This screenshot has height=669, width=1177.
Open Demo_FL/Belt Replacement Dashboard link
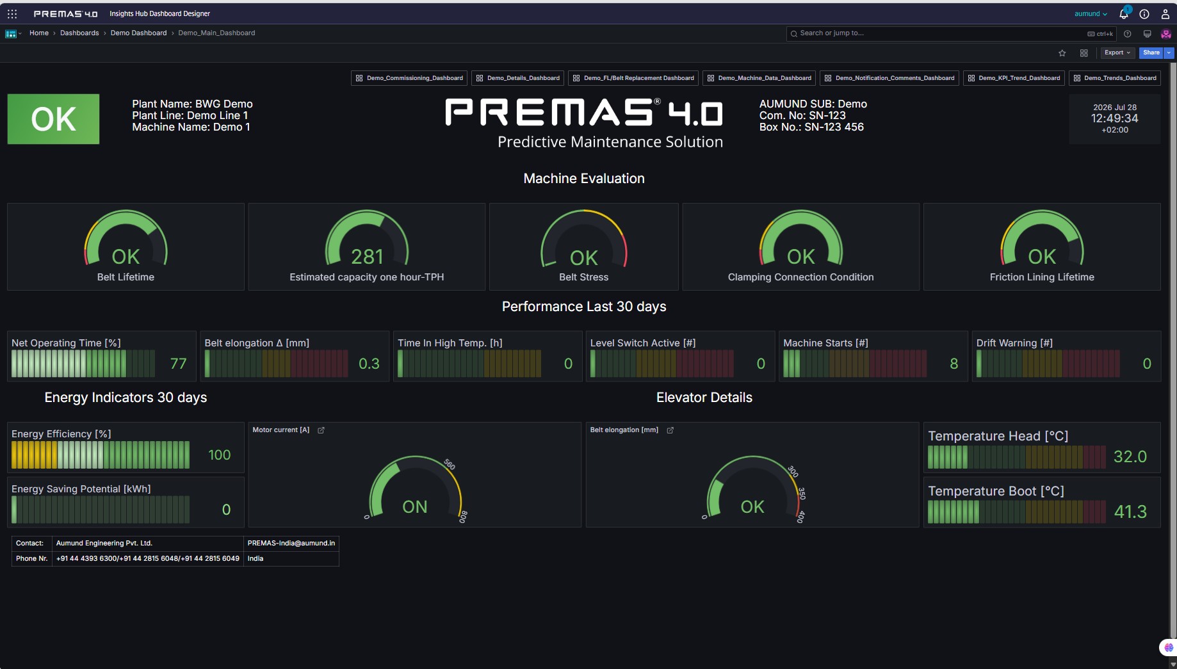633,78
